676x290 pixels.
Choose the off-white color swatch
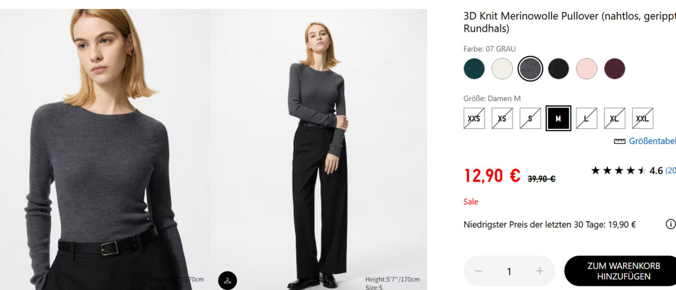[x=502, y=69]
